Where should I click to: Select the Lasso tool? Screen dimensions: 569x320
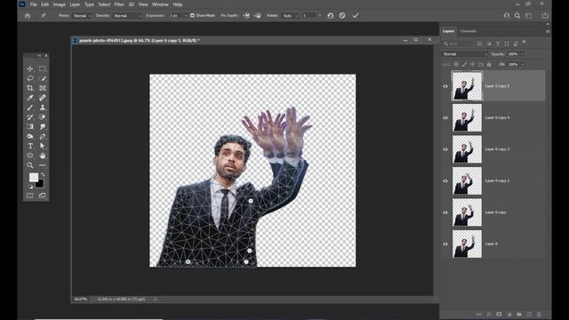click(x=30, y=78)
